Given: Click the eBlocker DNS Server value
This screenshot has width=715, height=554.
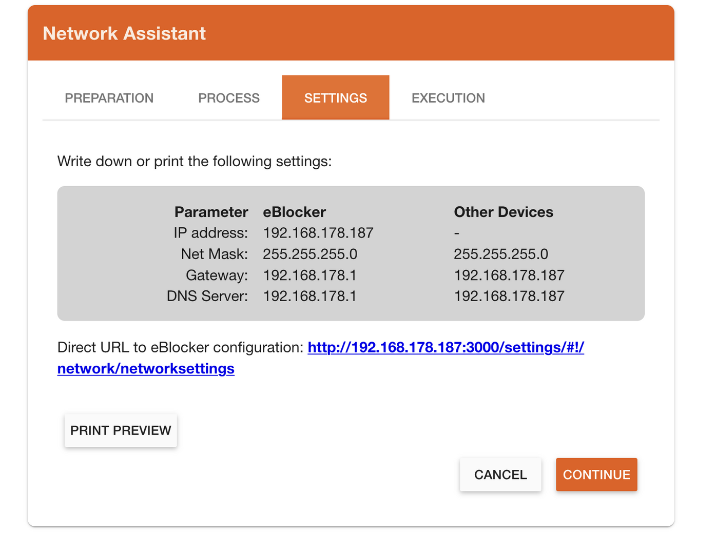Looking at the screenshot, I should coord(310,296).
